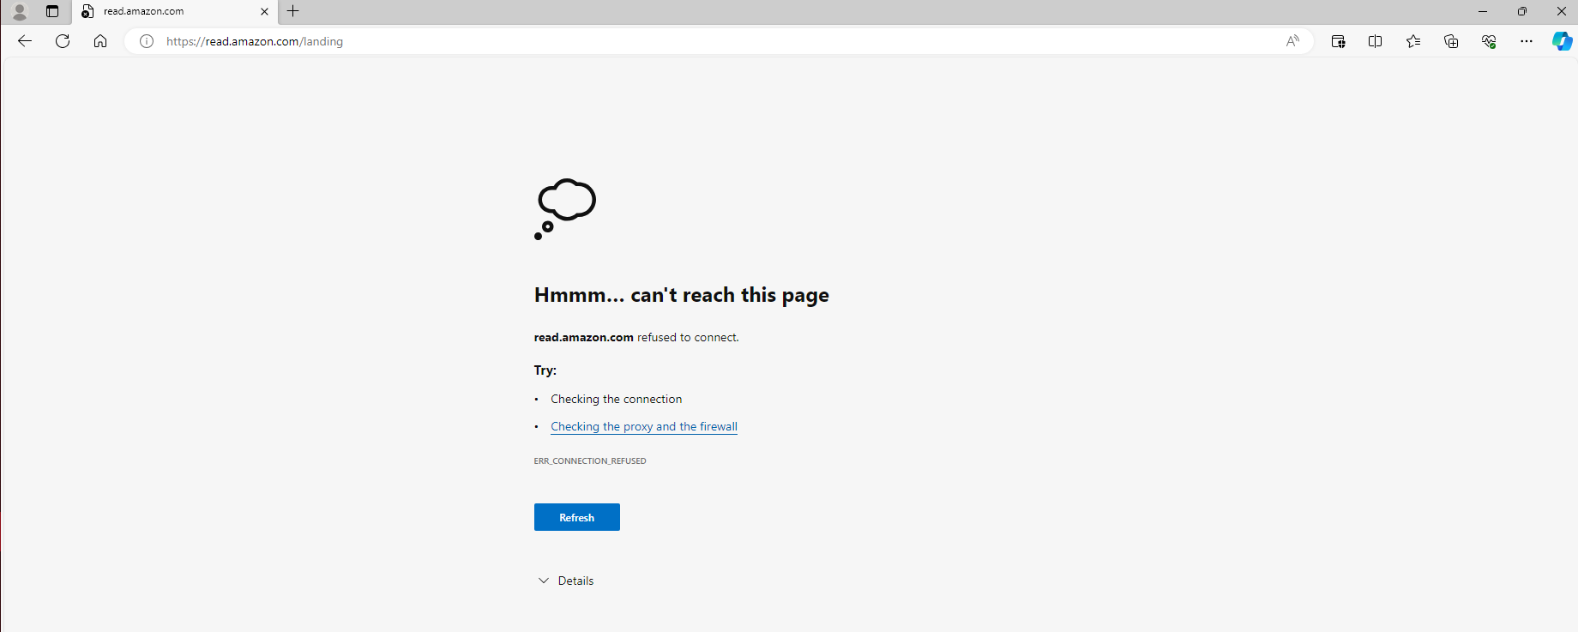The width and height of the screenshot is (1578, 632).
Task: Click the ERR_CONNECTION_REFUSED error code text
Action: click(590, 461)
